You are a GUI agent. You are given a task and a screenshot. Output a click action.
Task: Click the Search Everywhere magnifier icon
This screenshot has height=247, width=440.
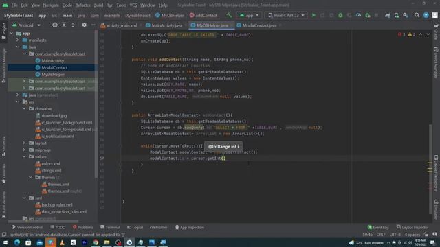[417, 15]
